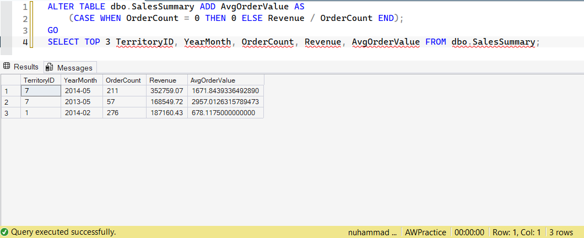584x238 pixels.
Task: Open the Messages tab
Action: [70, 67]
